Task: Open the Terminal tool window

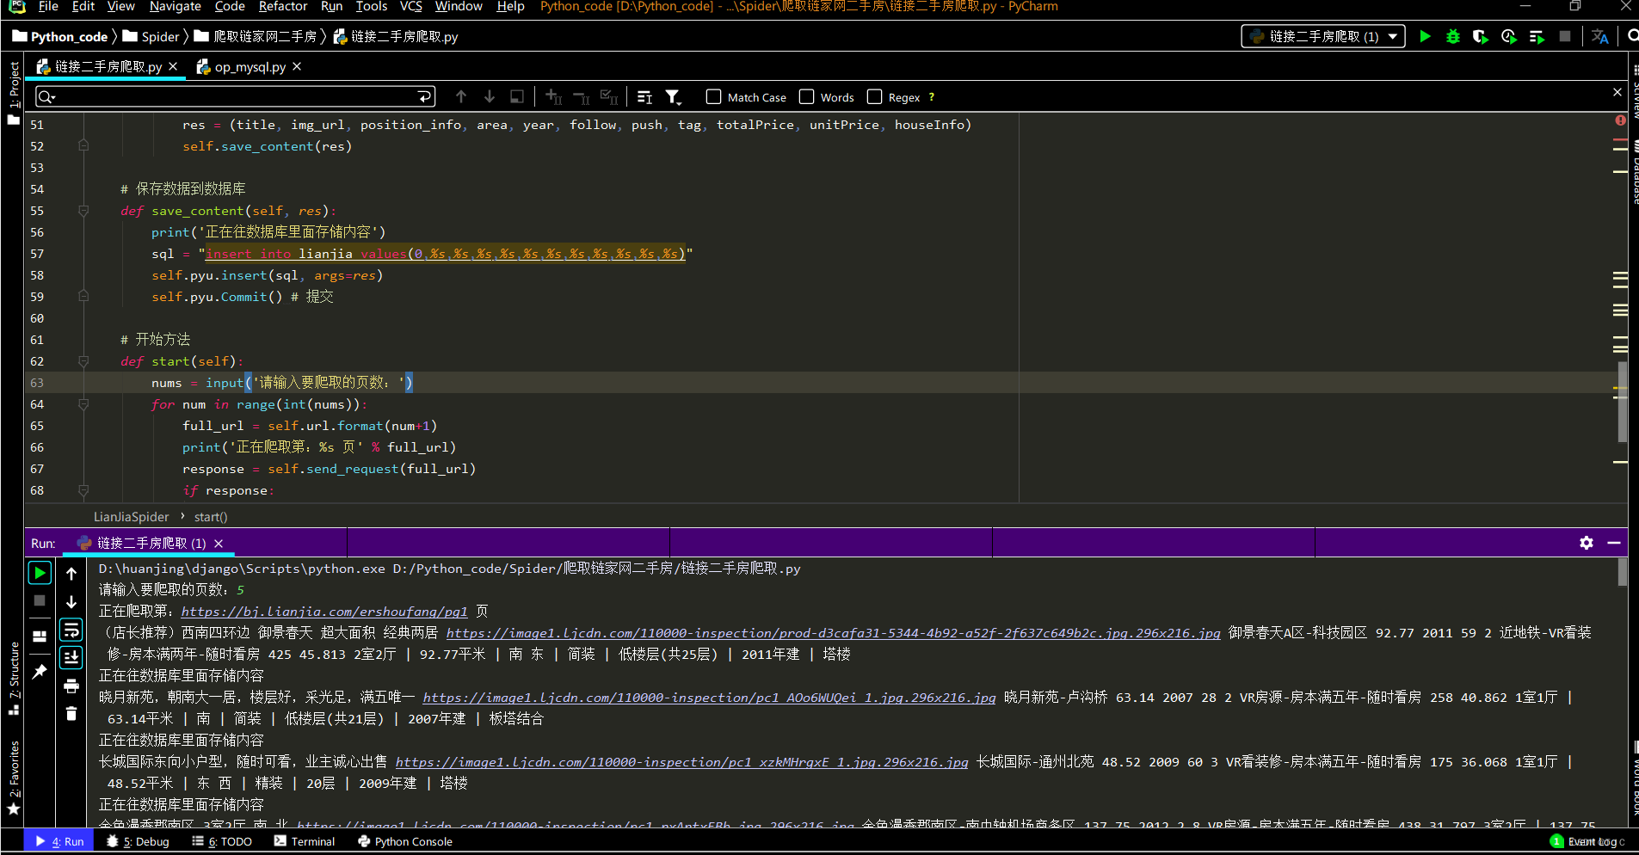Action: coord(305,841)
